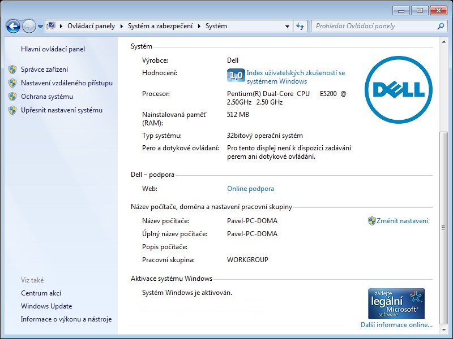Click the 1,0 experience rating badge
This screenshot has width=453, height=339.
coord(236,75)
